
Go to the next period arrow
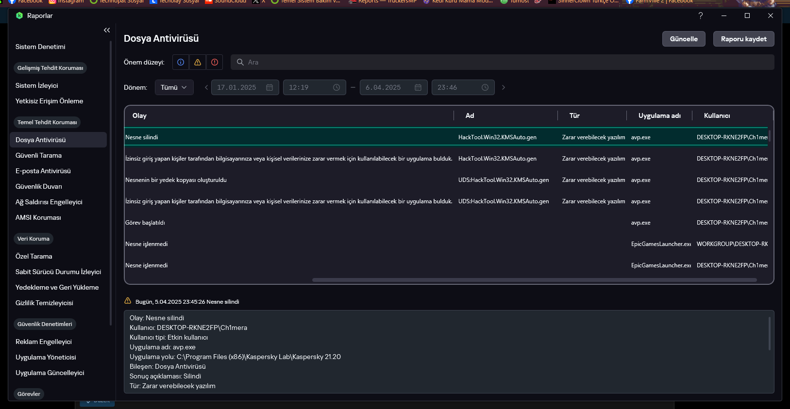504,87
